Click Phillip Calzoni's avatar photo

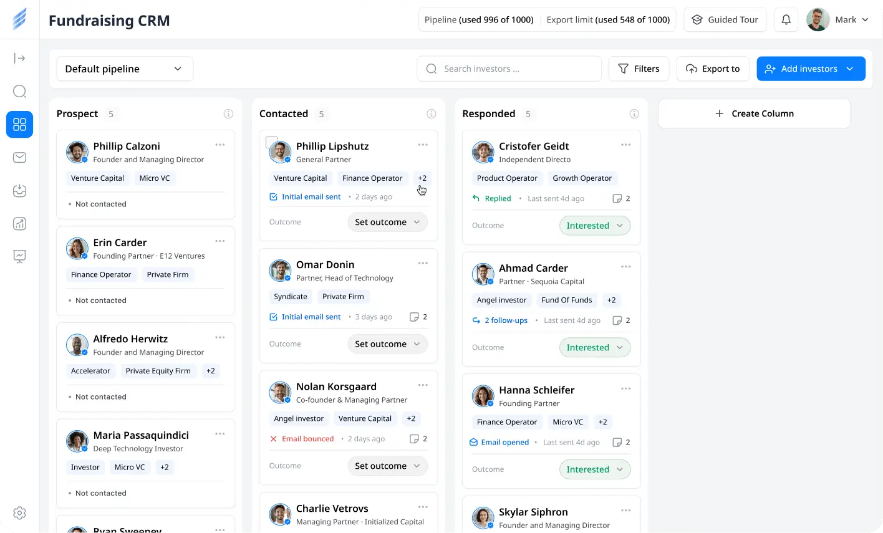tap(77, 152)
